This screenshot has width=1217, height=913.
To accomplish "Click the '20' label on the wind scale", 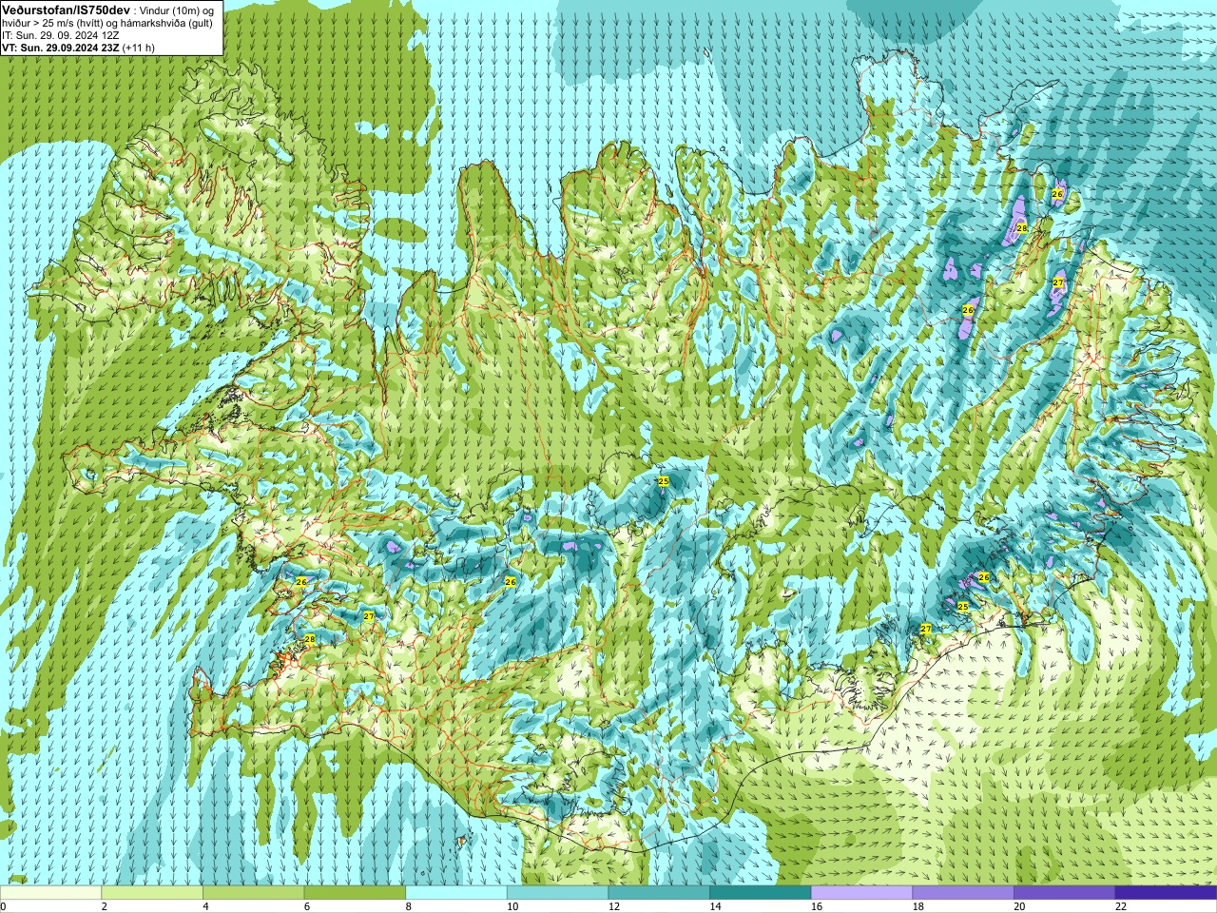I will pyautogui.click(x=1019, y=906).
